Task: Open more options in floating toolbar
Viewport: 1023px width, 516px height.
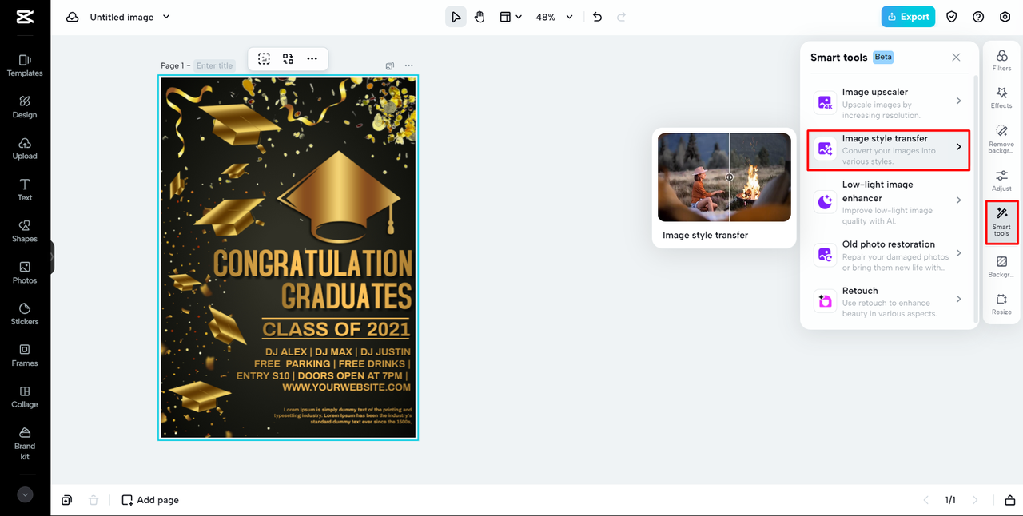Action: tap(312, 58)
